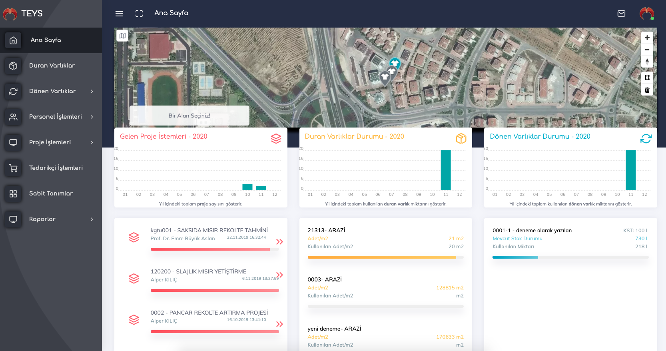The height and width of the screenshot is (351, 666).
Task: Toggle fullscreen mode icon
Action: 139,14
